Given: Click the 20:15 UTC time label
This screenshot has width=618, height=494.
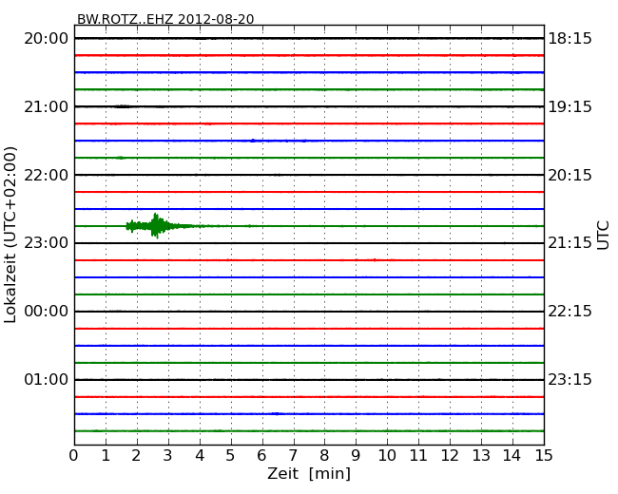Looking at the screenshot, I should pyautogui.click(x=570, y=175).
